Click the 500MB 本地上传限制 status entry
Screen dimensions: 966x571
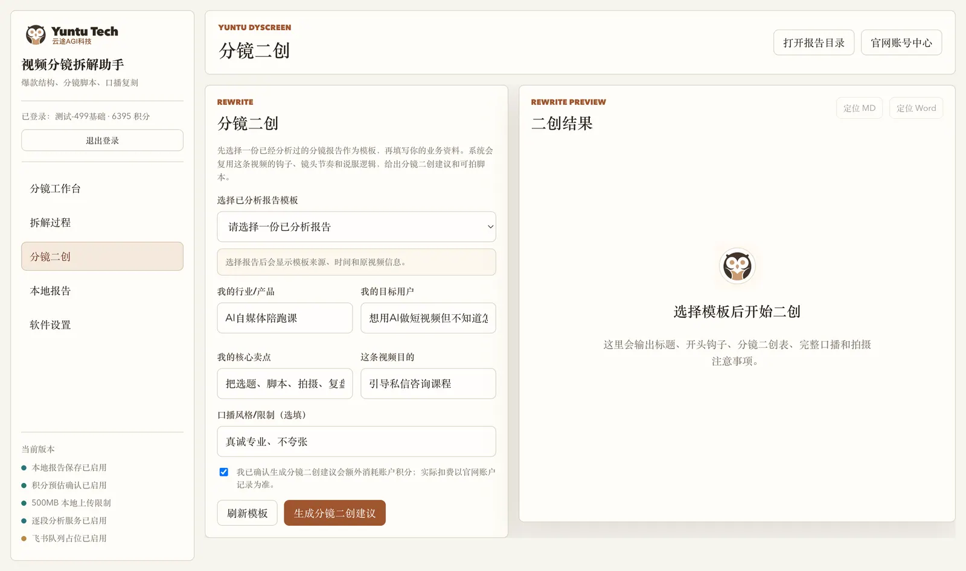[71, 503]
